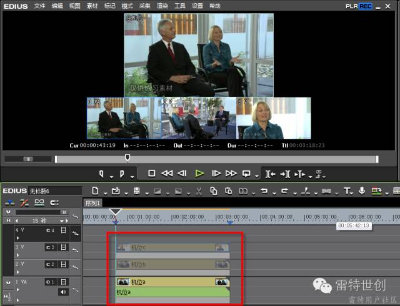Click the Rewind button in the transport bar
Viewport: 400px width, 306px height.
point(167,173)
